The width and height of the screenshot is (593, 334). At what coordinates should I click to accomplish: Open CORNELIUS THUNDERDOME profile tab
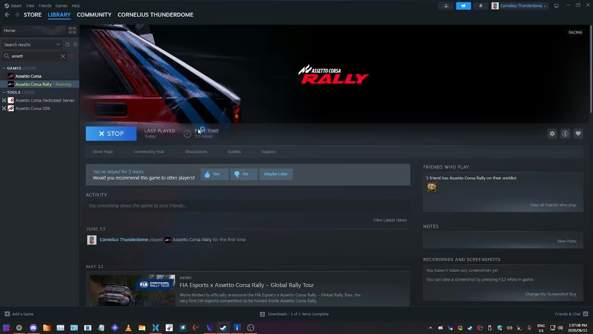coord(155,14)
